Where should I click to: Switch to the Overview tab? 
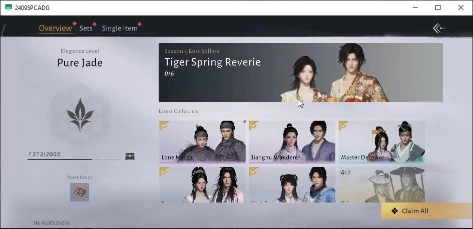[56, 28]
